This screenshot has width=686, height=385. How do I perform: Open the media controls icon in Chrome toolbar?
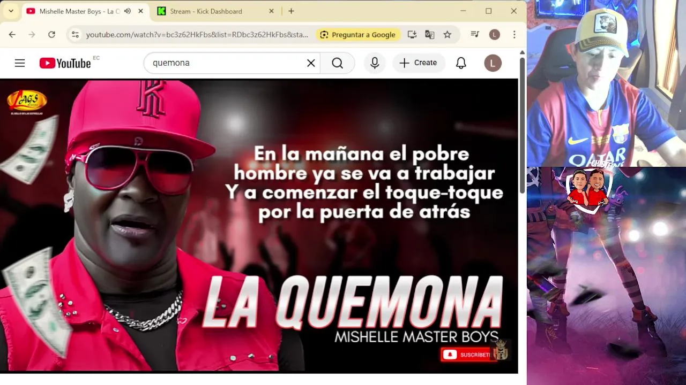[x=474, y=35]
